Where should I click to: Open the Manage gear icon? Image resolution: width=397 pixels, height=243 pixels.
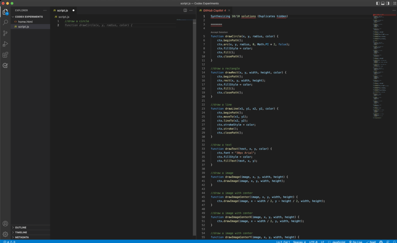pyautogui.click(x=5, y=234)
